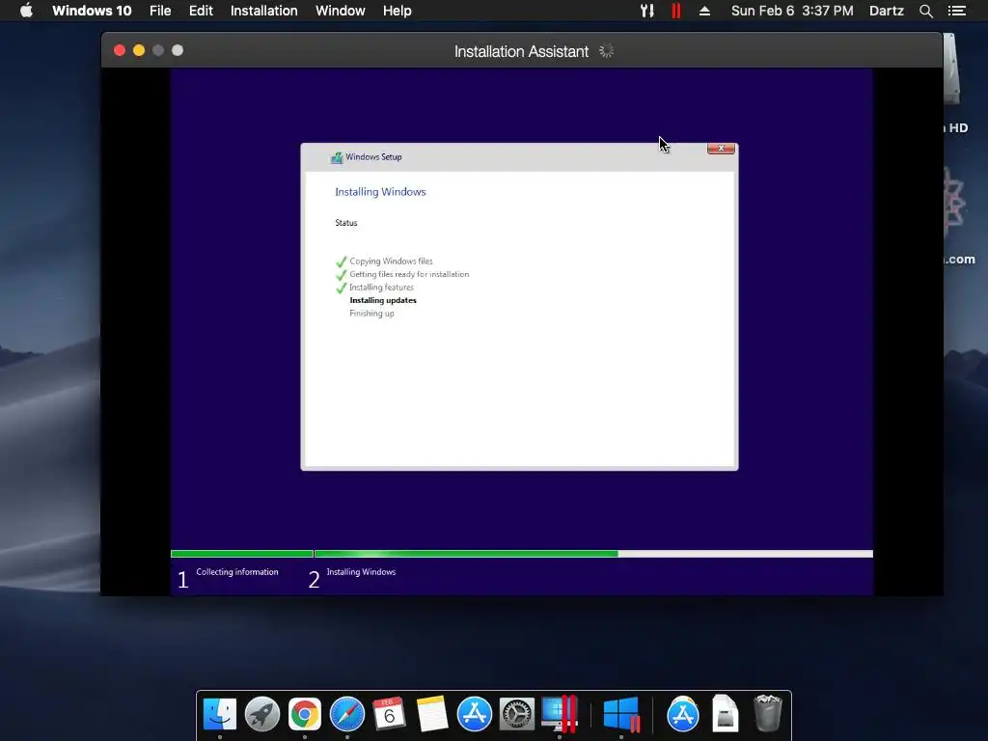
Task: Open Calendar in the Dock
Action: coord(390,714)
